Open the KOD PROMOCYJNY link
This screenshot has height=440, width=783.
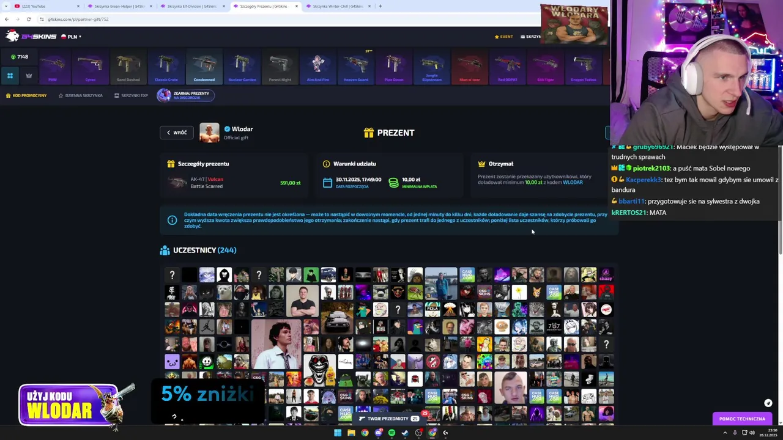(x=26, y=95)
